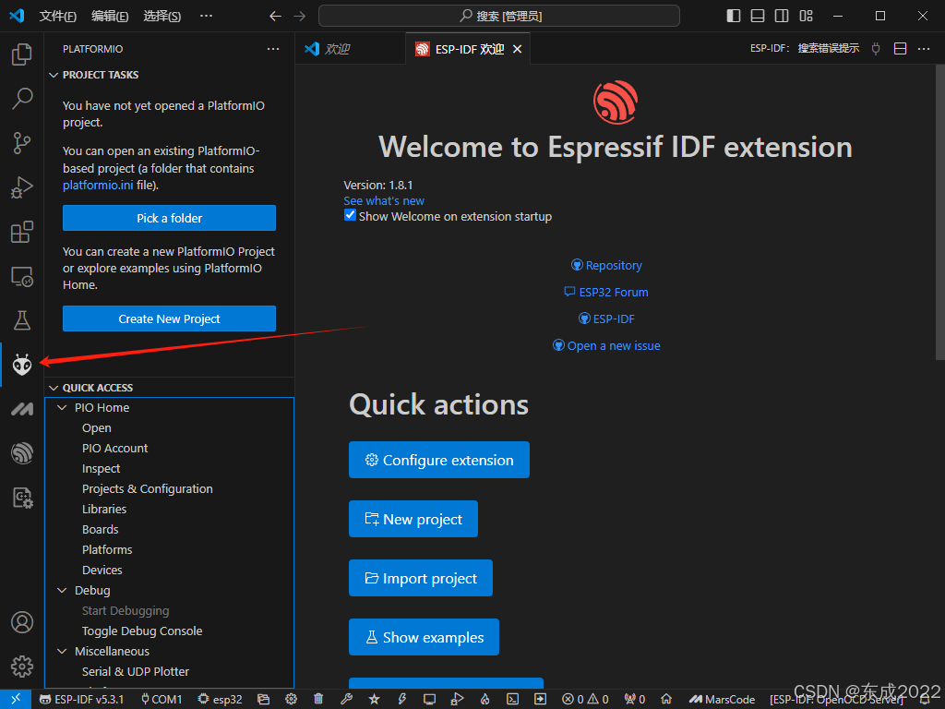Viewport: 945px width, 709px height.
Task: Open the Extensions view
Action: (x=22, y=232)
